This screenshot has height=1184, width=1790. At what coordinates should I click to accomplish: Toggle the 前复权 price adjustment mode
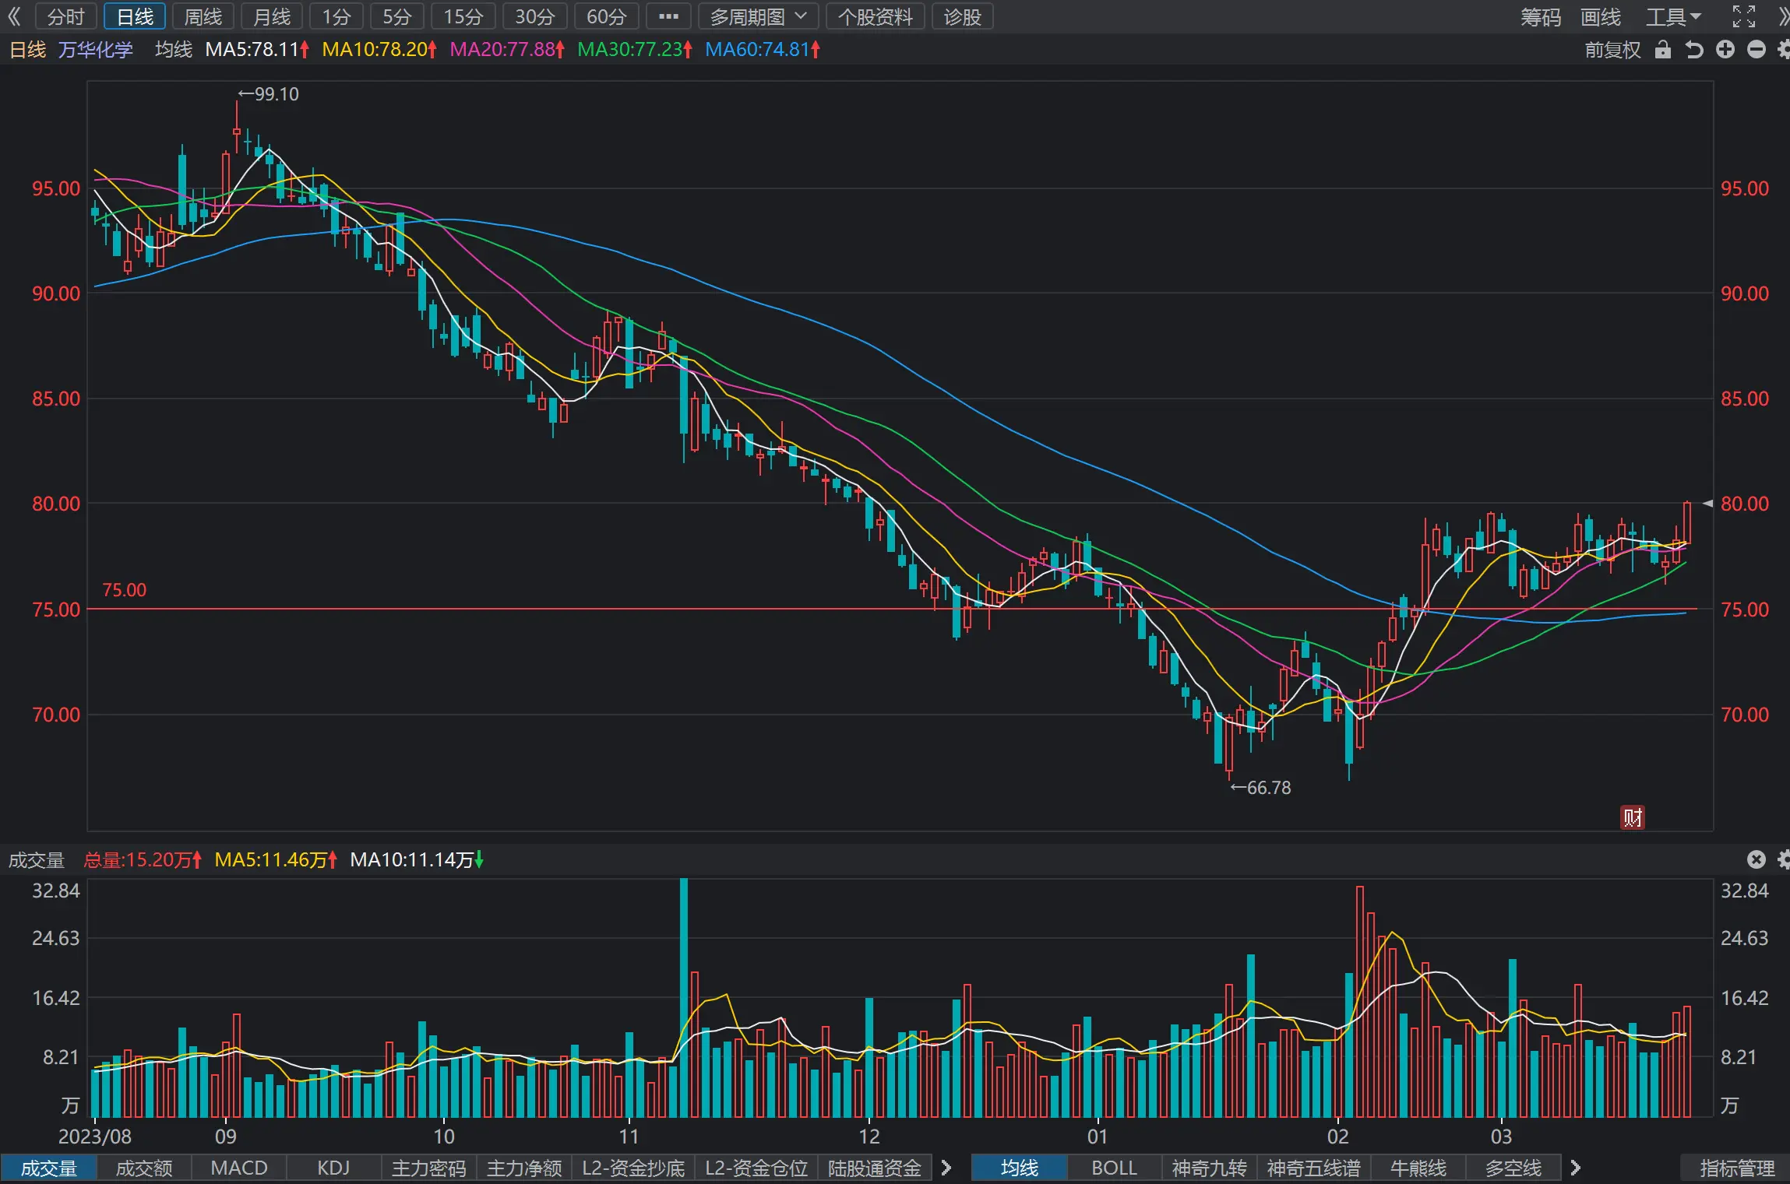click(x=1612, y=50)
